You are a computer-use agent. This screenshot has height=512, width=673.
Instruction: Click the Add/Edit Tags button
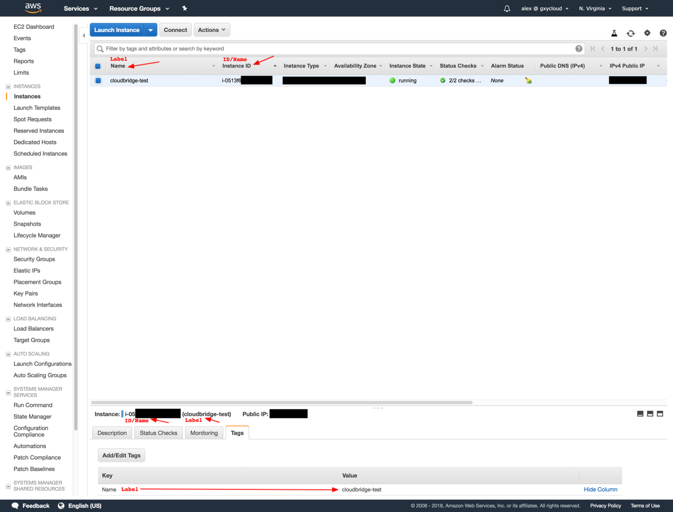122,455
